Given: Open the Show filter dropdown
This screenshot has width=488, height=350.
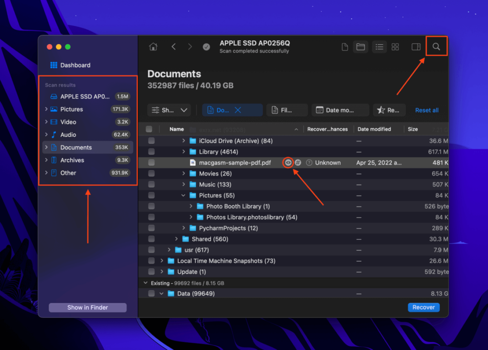Looking at the screenshot, I should click(x=169, y=110).
